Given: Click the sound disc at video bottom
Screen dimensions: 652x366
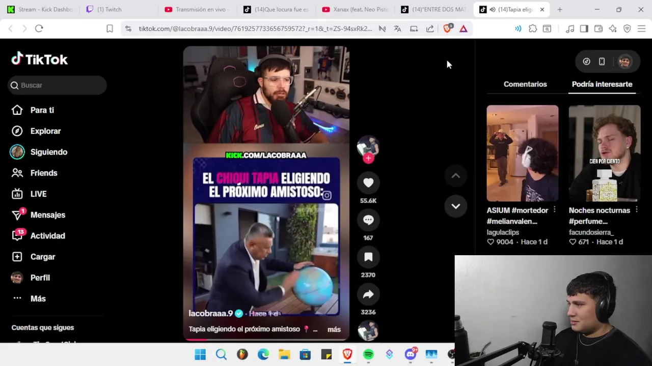Looking at the screenshot, I should (368, 331).
